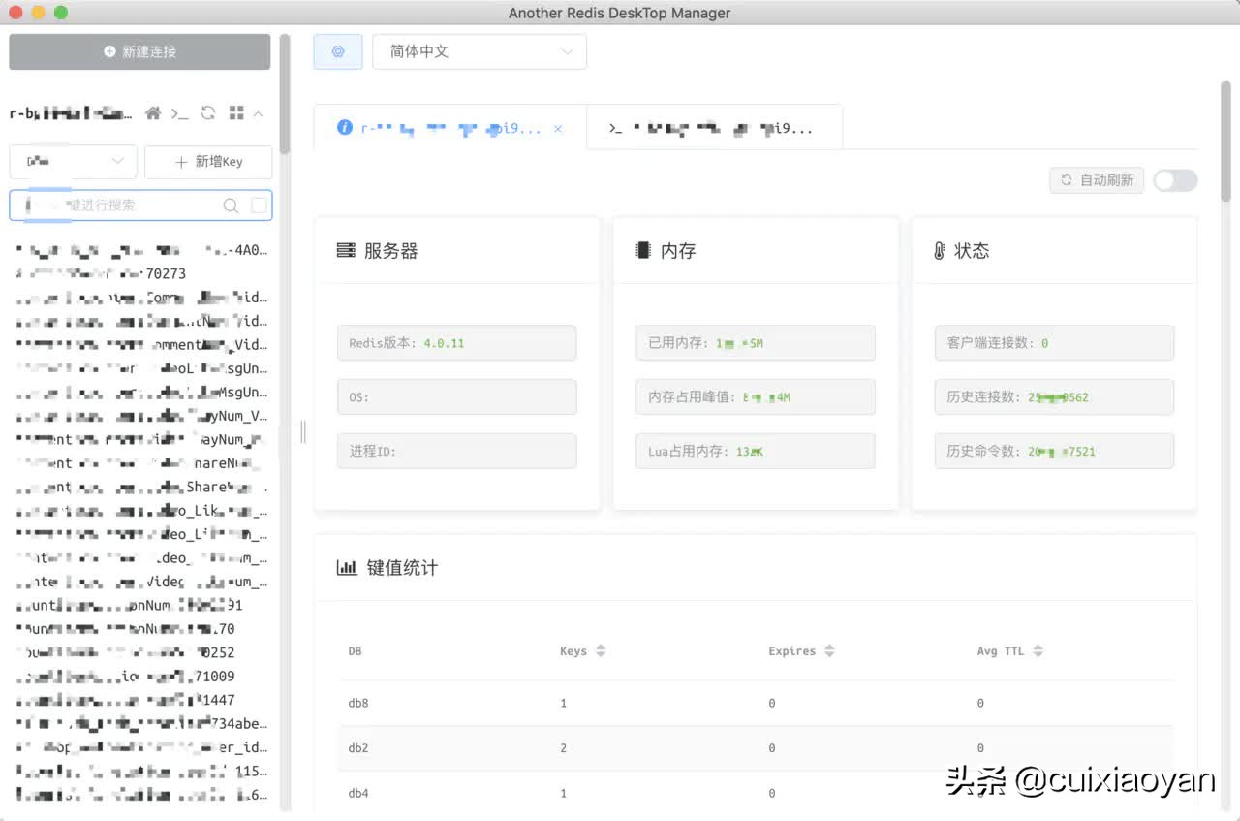Screen dimensions: 1240x821
Task: Click the magnifier icon in the key search box
Action: (x=231, y=205)
